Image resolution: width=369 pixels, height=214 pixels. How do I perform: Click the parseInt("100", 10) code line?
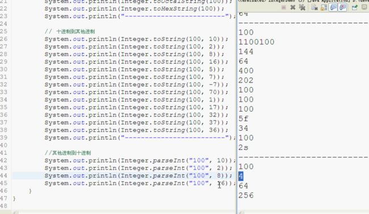(x=140, y=161)
